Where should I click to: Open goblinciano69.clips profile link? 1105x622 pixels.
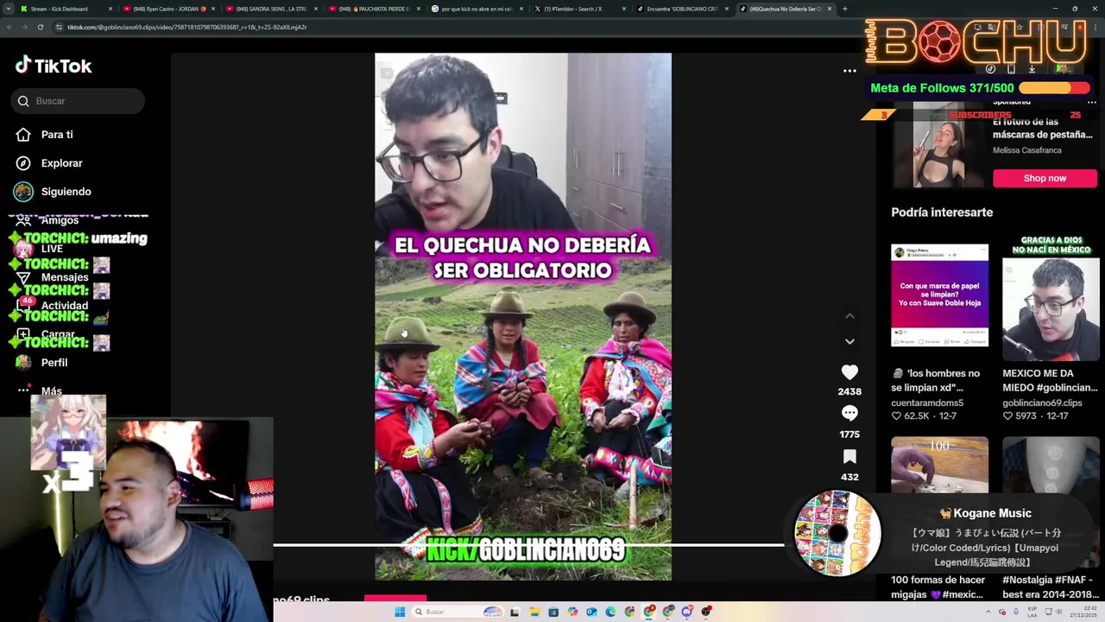coord(1042,403)
